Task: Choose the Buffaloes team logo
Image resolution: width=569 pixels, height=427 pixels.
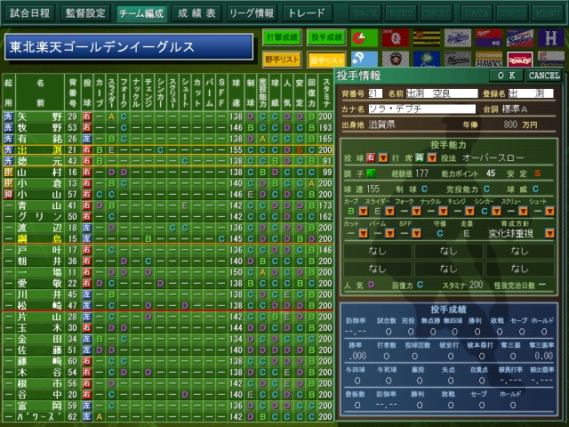Action: click(551, 59)
